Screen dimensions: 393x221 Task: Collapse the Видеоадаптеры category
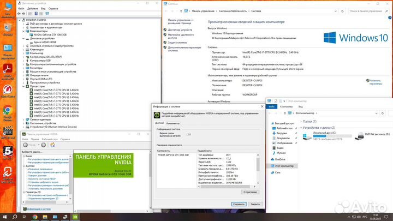pyautogui.click(x=23, y=31)
